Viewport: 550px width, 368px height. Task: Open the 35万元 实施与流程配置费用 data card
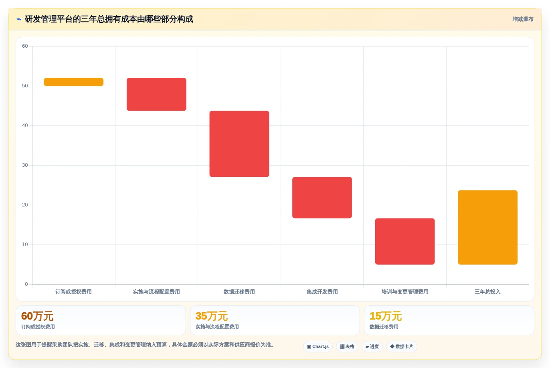[x=275, y=320]
